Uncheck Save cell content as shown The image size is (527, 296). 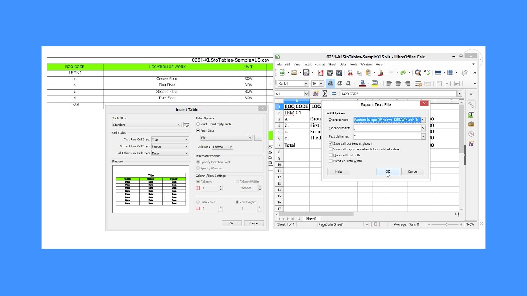(331, 143)
